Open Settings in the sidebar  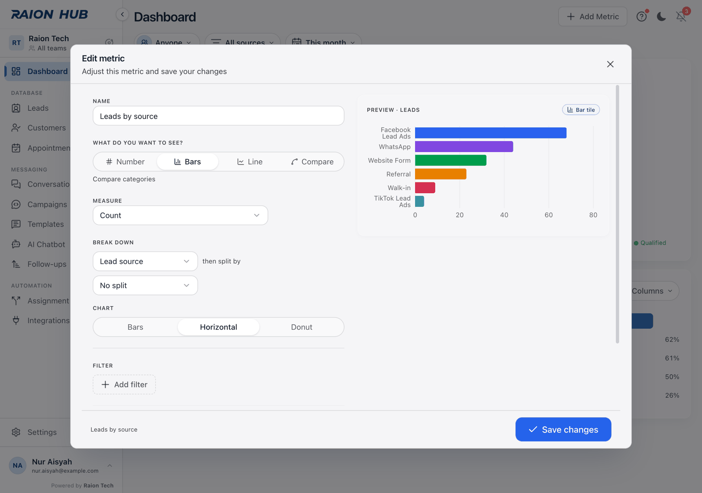point(35,432)
